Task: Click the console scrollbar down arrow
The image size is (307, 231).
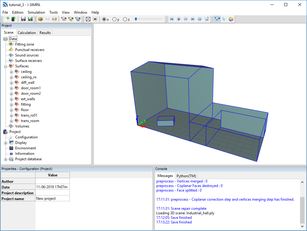Action: [302, 226]
